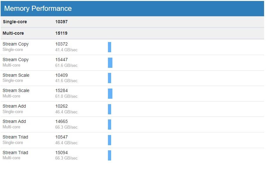266x171 pixels.
Task: Click the Memory Performance header
Action: pos(38,9)
